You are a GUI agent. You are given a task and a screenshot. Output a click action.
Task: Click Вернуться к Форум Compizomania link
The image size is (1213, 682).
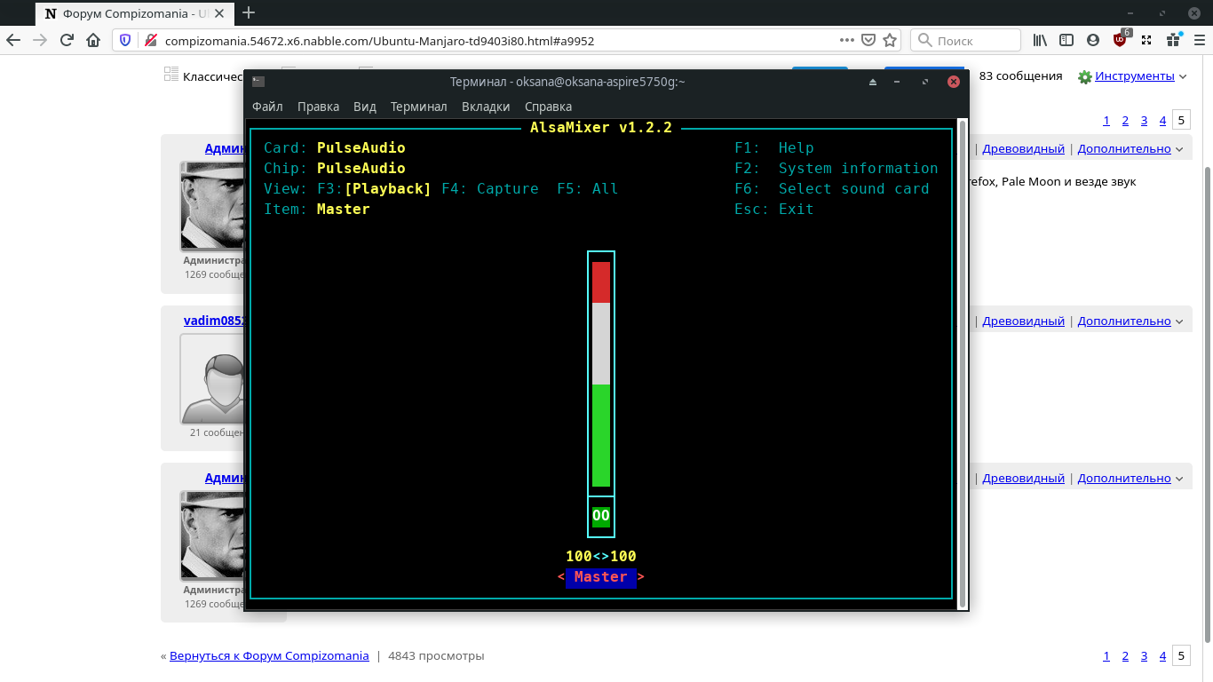point(269,656)
